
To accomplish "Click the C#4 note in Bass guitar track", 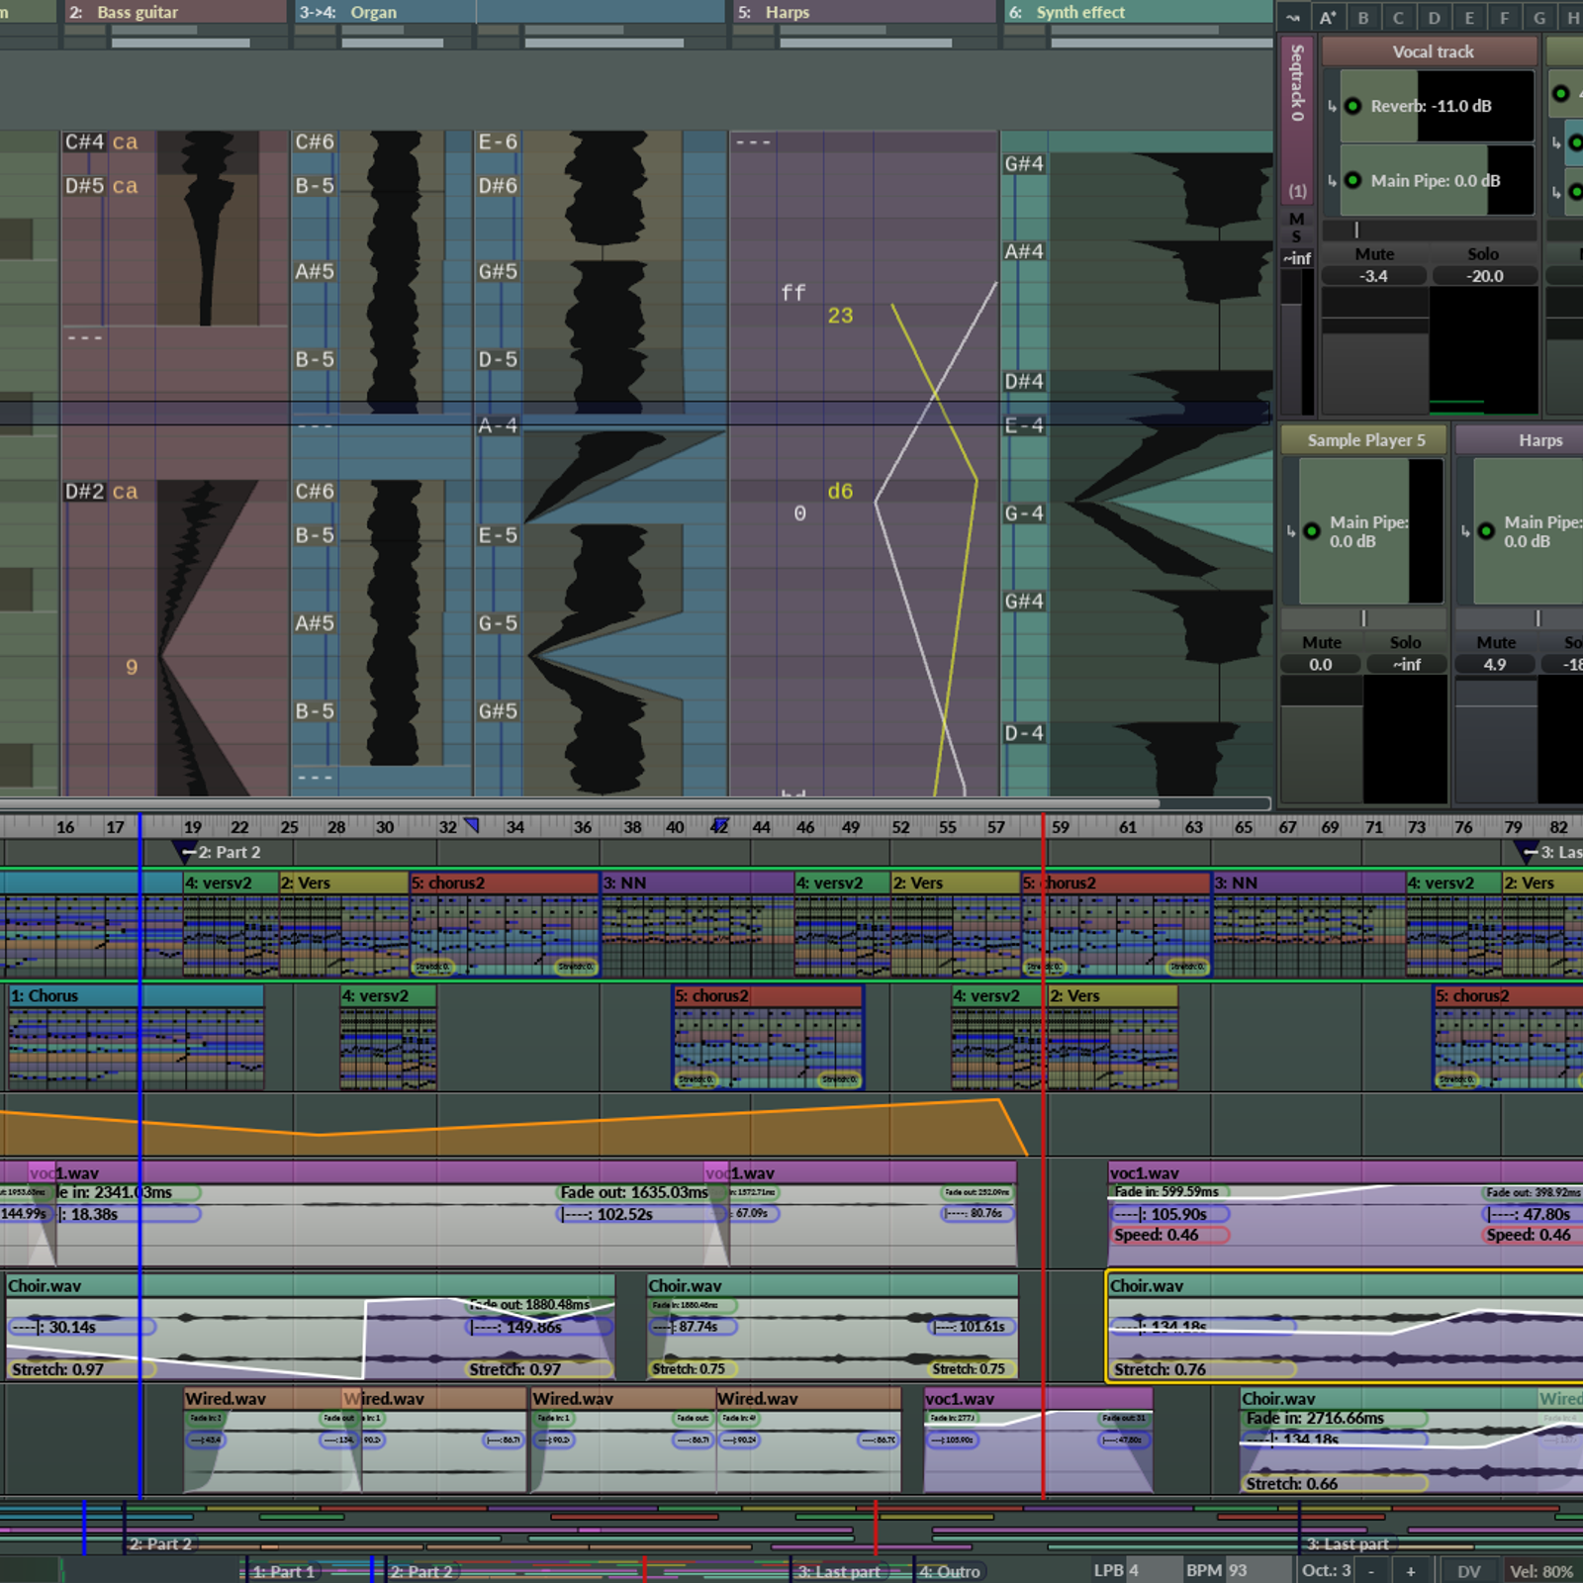I will tap(84, 141).
